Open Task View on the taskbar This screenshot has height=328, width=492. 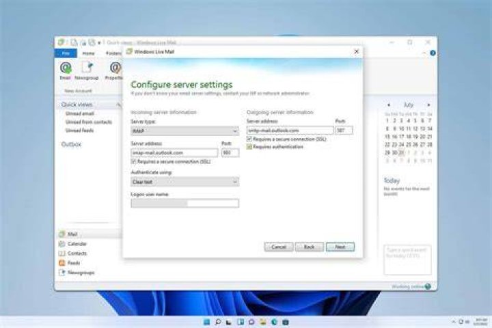pyautogui.click(x=229, y=322)
